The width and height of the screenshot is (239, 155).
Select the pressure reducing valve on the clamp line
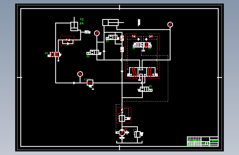coord(90,83)
